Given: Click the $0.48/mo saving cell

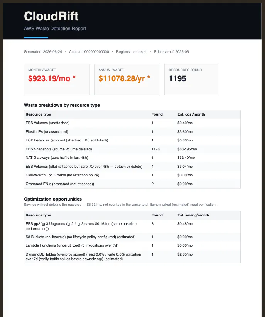Looking at the screenshot, I should pyautogui.click(x=185, y=224).
